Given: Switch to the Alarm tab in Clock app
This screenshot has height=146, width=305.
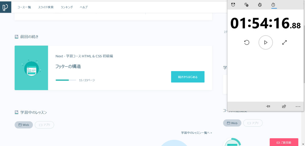Looking at the screenshot, I should [x=233, y=4].
